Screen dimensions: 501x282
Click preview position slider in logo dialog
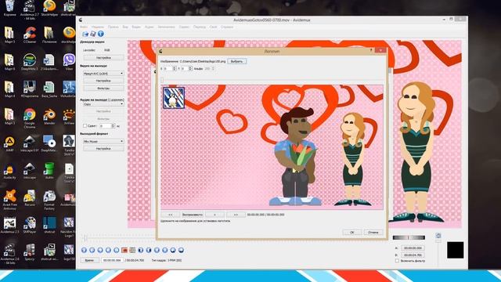162,80
